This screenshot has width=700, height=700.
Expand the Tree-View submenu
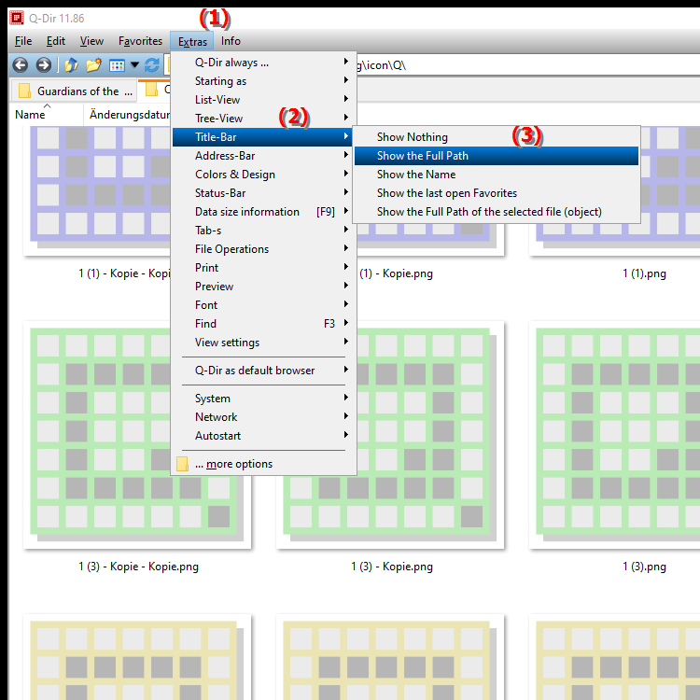tap(263, 119)
